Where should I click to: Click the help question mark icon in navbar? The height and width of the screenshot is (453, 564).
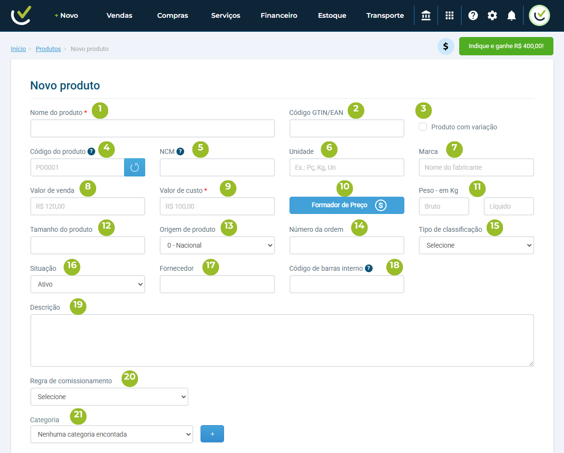(473, 15)
